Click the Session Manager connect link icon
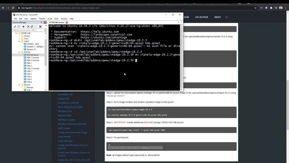 pos(15,27)
